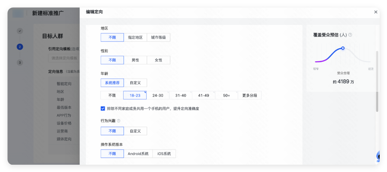
Task: Choose iOS系统 operating system
Action: tap(164, 154)
